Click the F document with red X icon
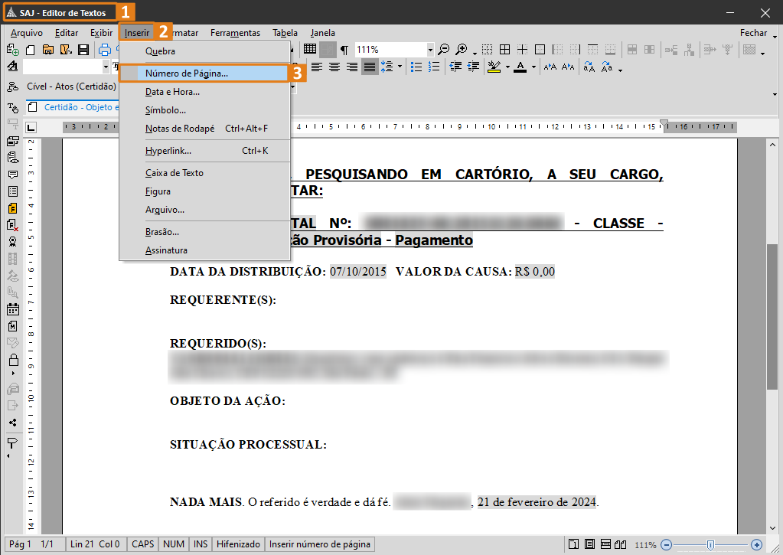This screenshot has height=555, width=783. (x=12, y=225)
